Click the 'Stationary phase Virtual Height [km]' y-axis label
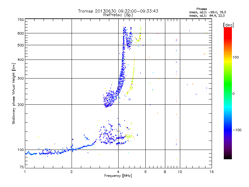This screenshot has height=187, width=249. point(13,93)
